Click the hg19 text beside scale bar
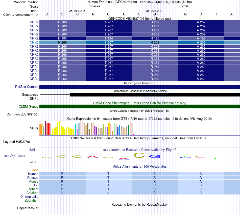 (x=184, y=6)
